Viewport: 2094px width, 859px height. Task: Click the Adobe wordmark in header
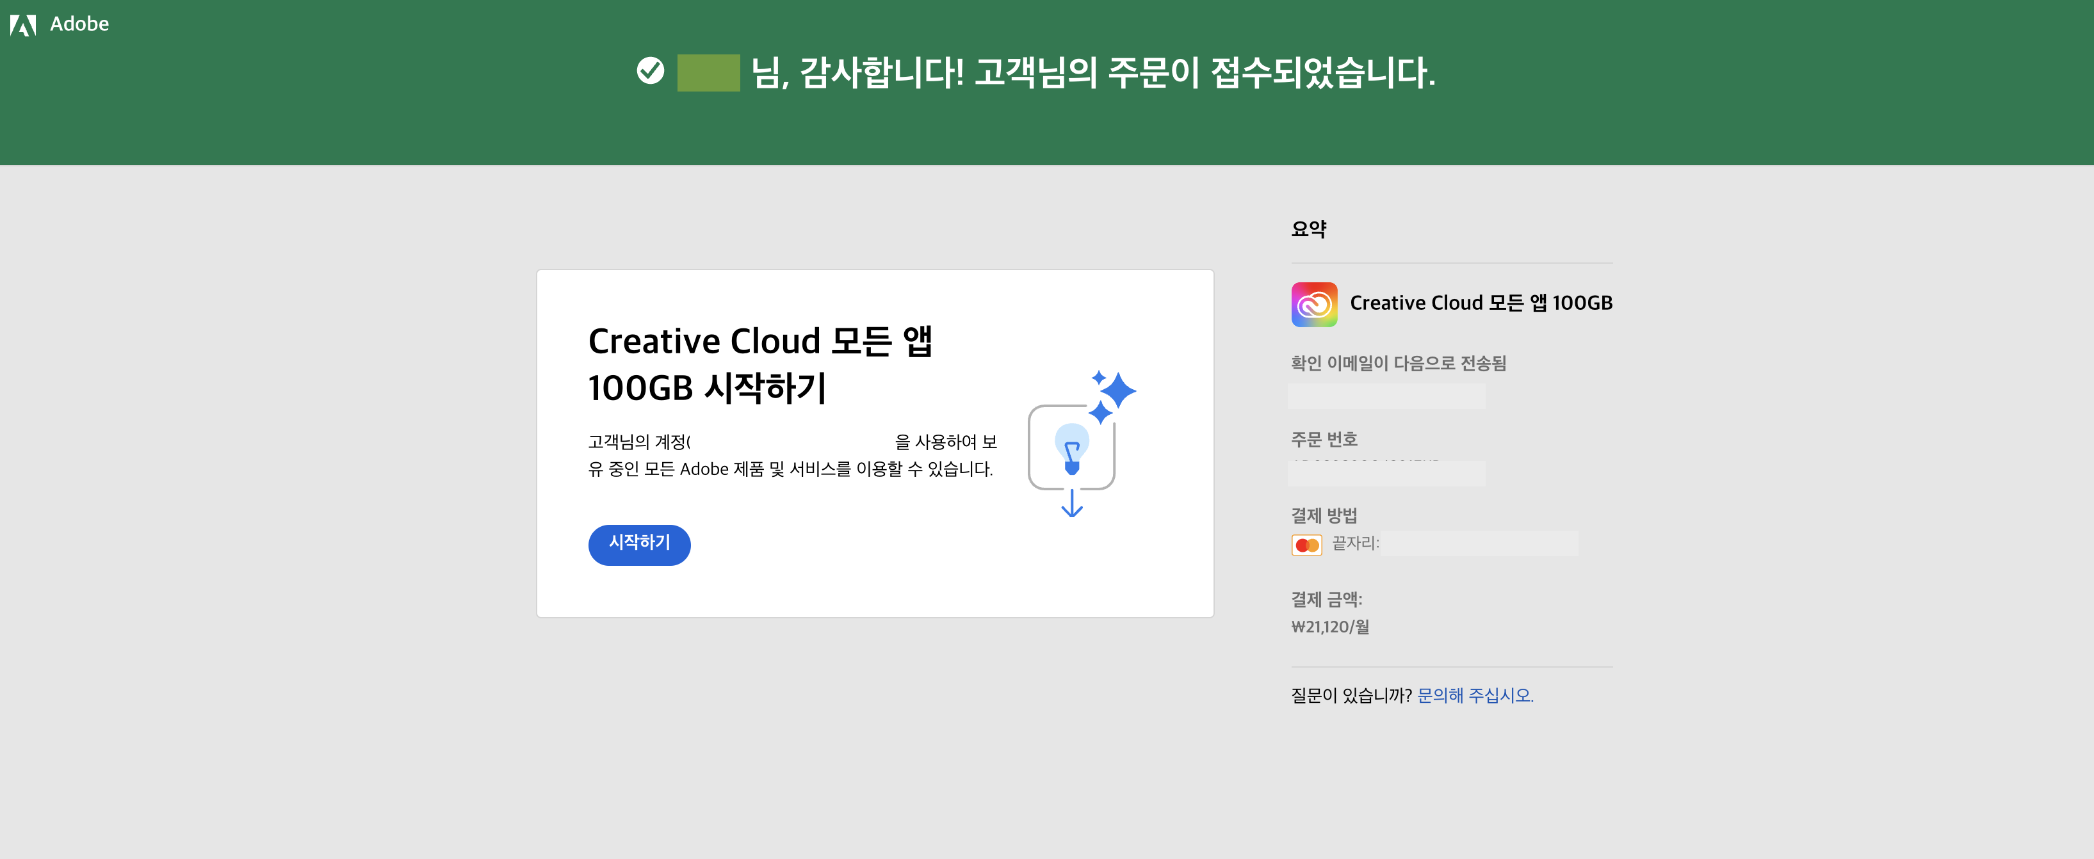pyautogui.click(x=79, y=24)
